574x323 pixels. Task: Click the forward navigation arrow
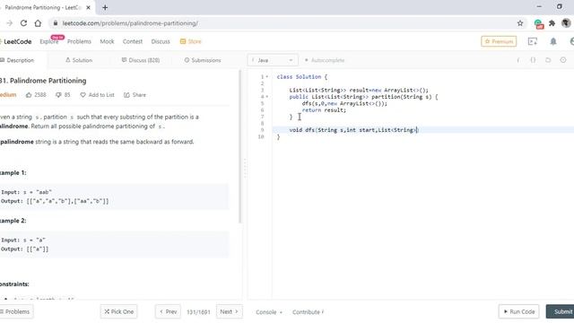(x=10, y=23)
